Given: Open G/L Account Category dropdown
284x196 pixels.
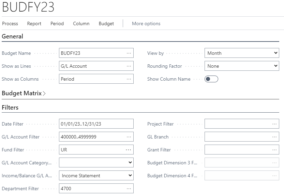Looking at the screenshot, I should coord(96,163).
